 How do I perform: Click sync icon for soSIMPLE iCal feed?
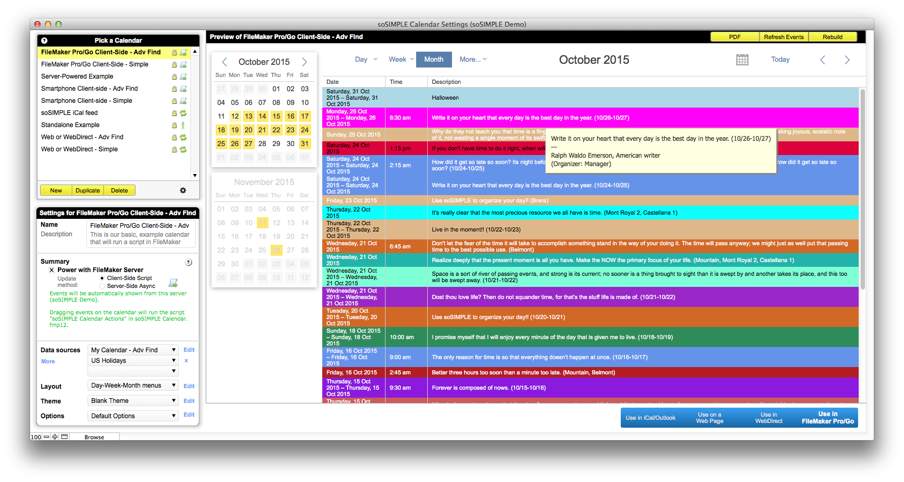click(184, 113)
